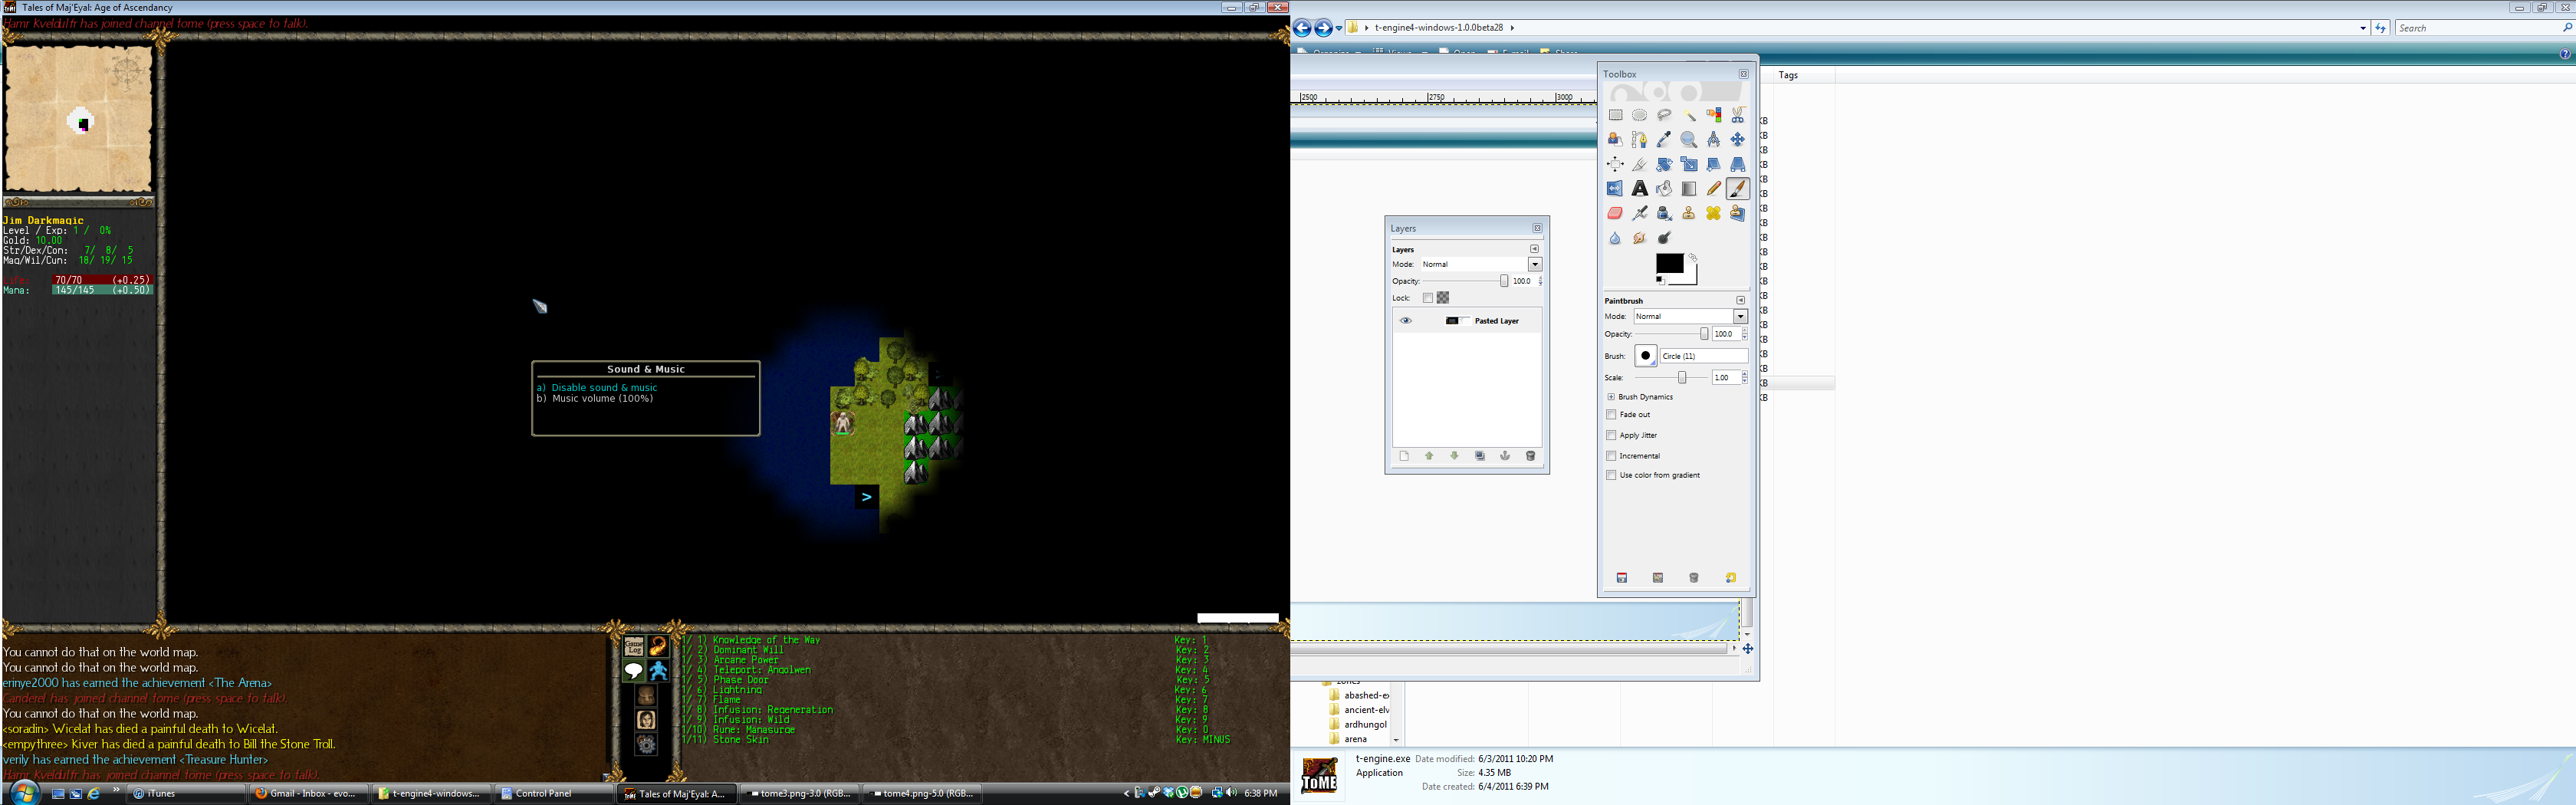Viewport: 2576px width, 805px height.
Task: Select the Paintbrush tool
Action: (x=1738, y=188)
